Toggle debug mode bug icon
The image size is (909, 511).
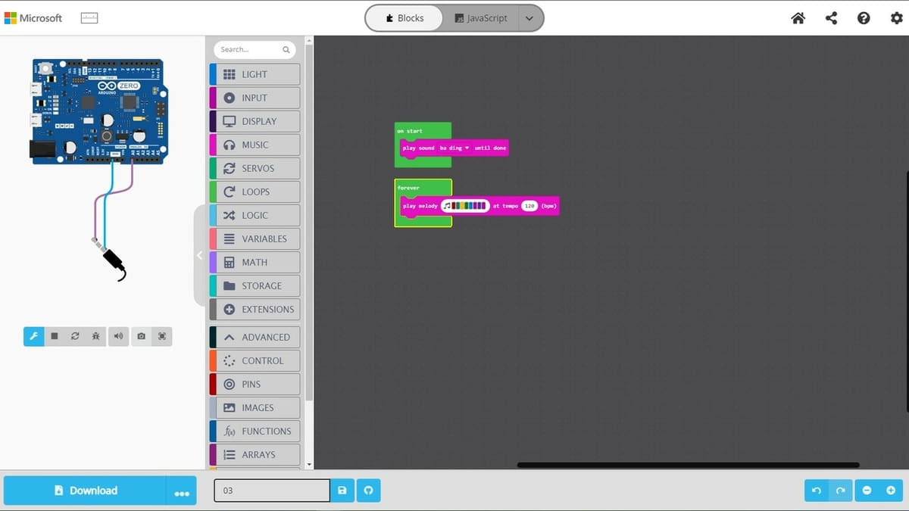(x=95, y=336)
